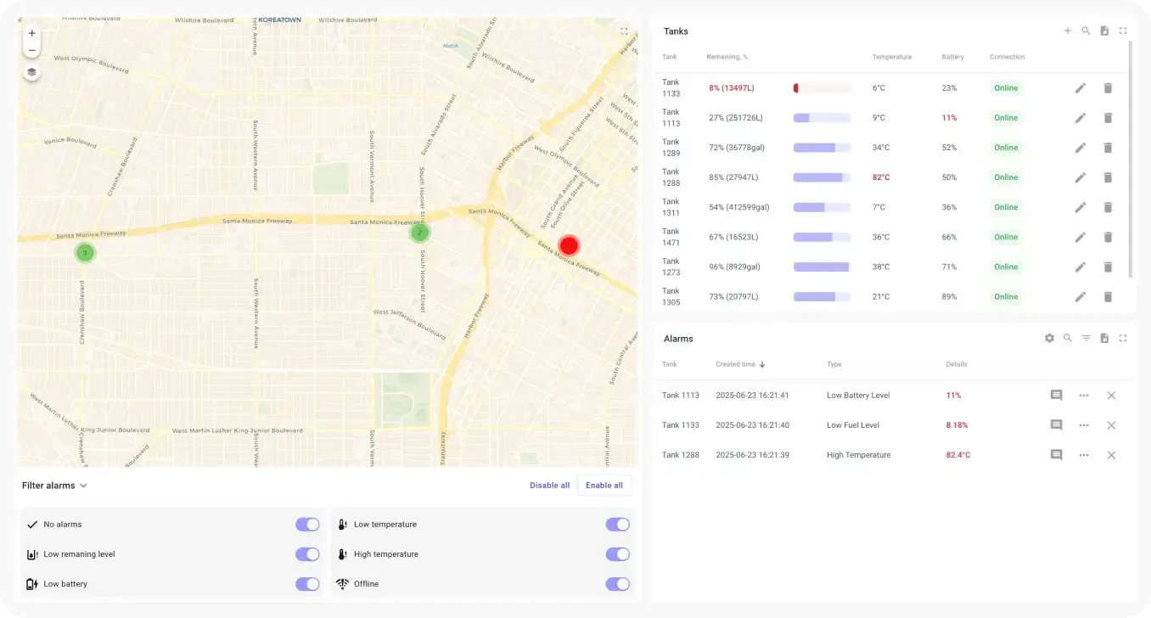Expand the Tanks panel to fullscreen
This screenshot has height=618, width=1151.
1123,31
